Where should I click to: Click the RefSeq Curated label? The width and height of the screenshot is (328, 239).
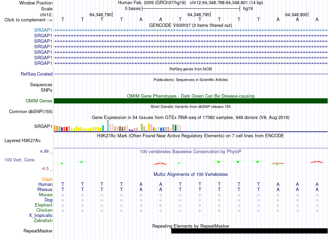point(37,74)
